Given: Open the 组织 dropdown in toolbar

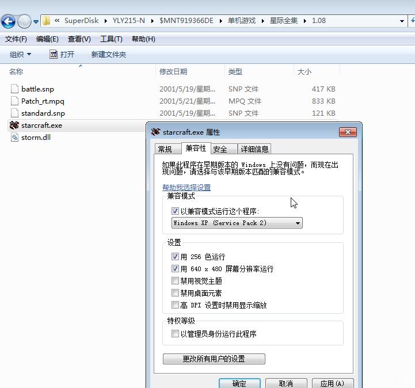Looking at the screenshot, I should [20, 55].
